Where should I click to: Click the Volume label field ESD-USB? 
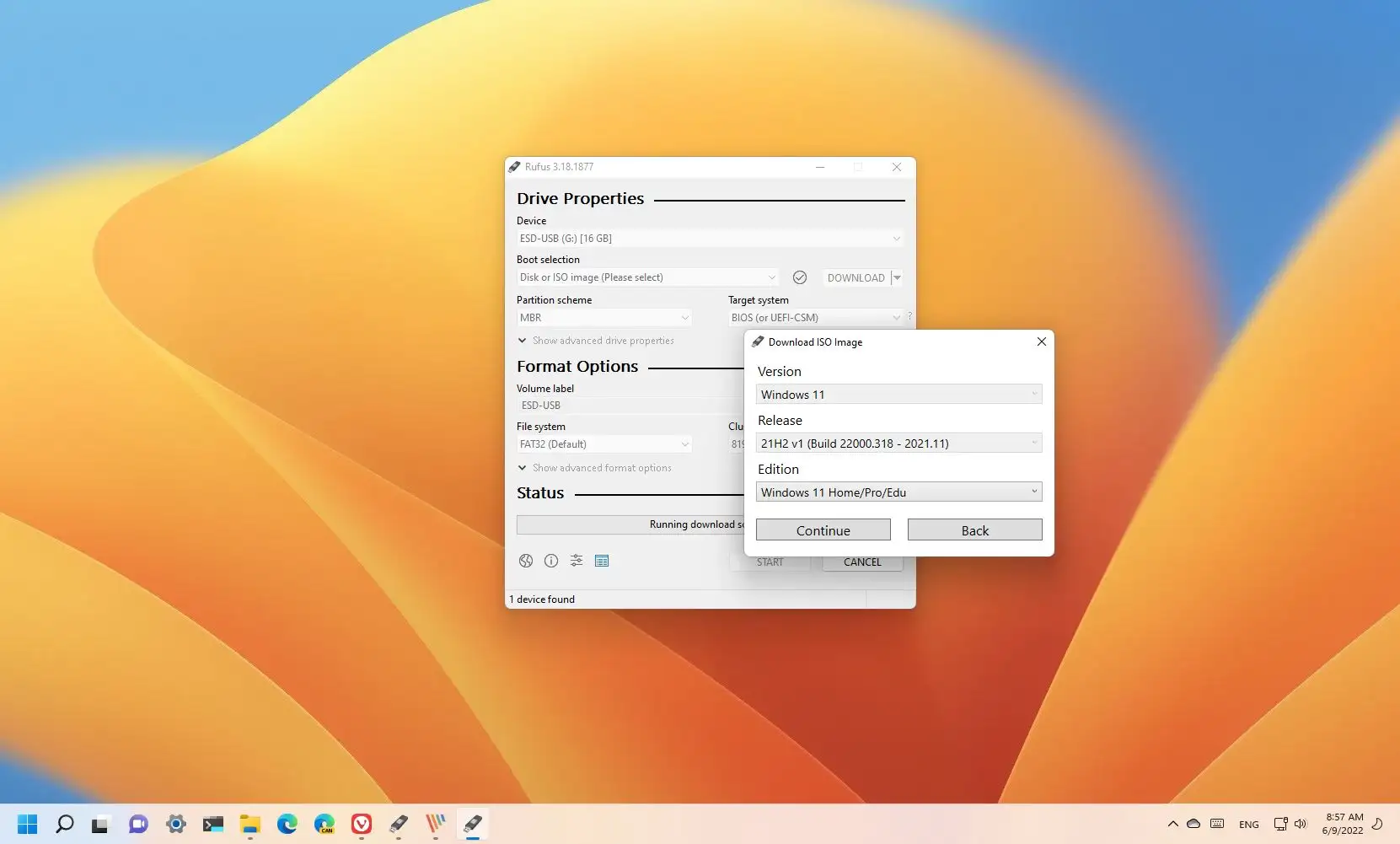click(630, 406)
